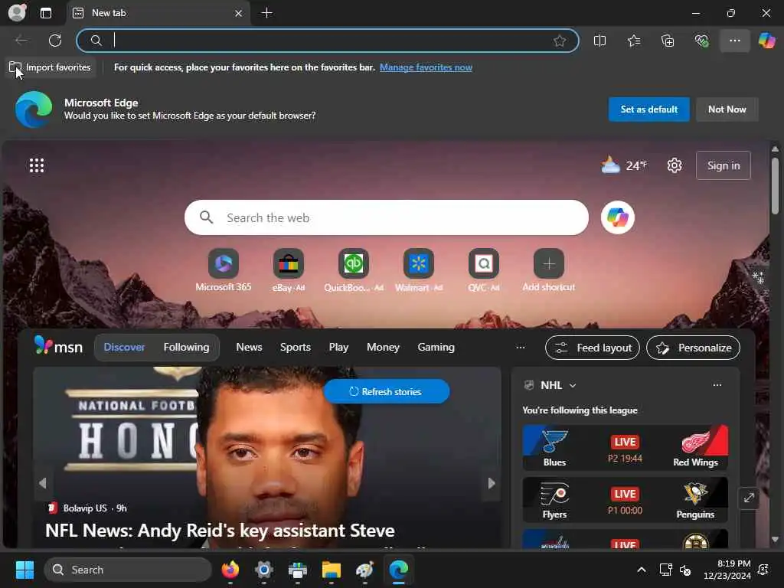The width and height of the screenshot is (784, 588).
Task: Click the Refresh page icon
Action: 55,41
